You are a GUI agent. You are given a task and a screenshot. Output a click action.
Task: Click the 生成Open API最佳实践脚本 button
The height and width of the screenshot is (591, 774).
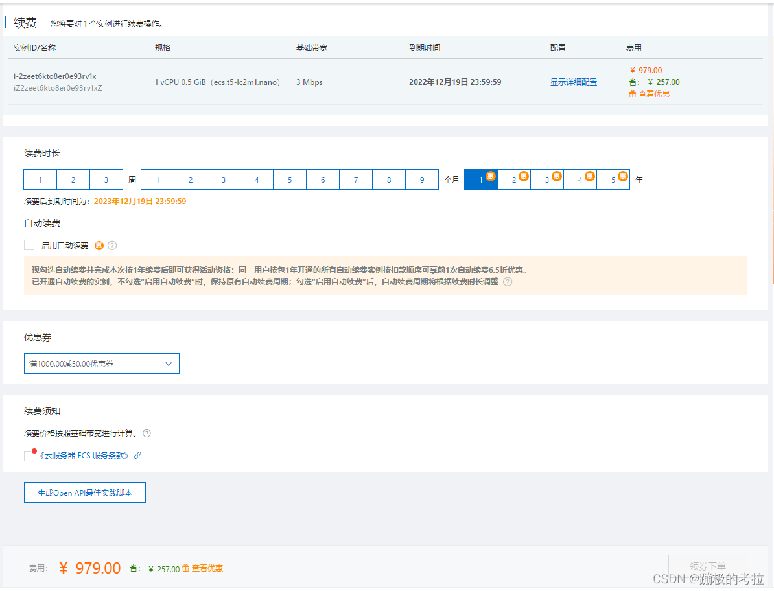click(84, 492)
